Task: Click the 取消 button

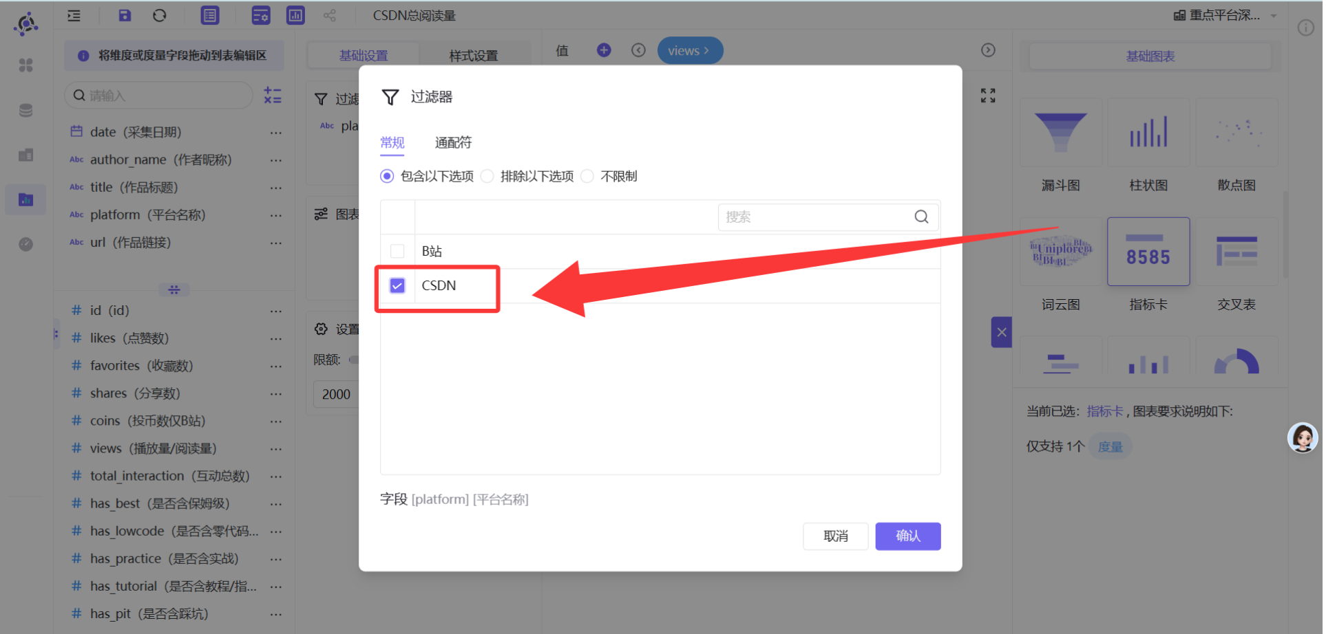Action: click(x=836, y=536)
